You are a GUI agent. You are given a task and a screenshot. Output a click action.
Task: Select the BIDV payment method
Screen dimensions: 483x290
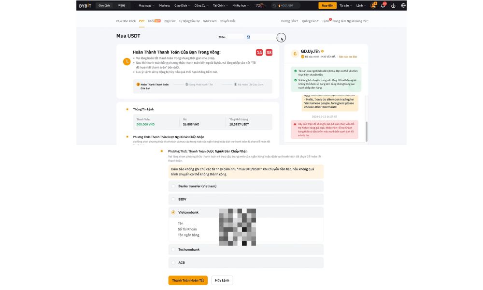pos(174,199)
